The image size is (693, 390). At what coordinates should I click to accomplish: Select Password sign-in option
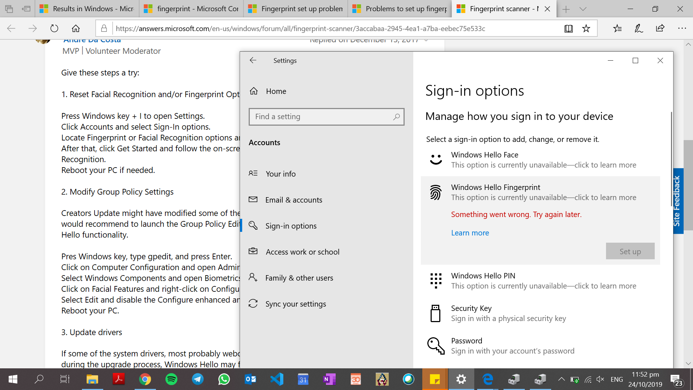click(540, 346)
